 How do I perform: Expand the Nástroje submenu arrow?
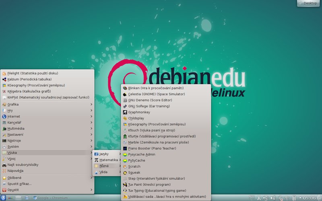(91, 141)
